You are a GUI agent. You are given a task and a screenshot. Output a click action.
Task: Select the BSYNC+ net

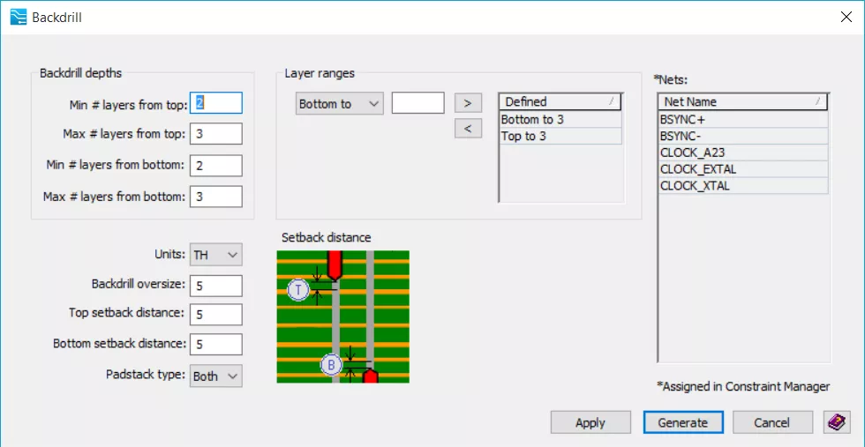point(743,119)
